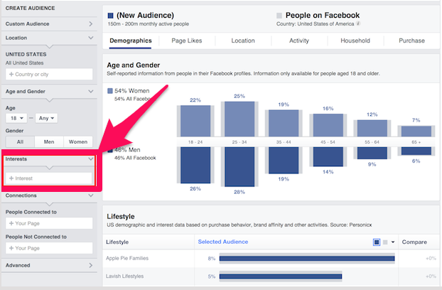Click the men 18-24 bar showing 26%
This screenshot has height=290, width=442.
pyautogui.click(x=195, y=165)
